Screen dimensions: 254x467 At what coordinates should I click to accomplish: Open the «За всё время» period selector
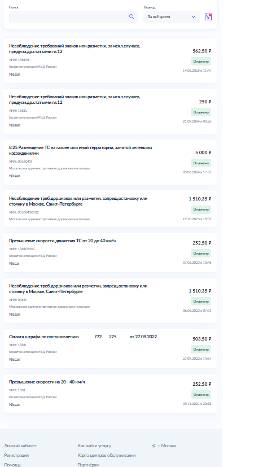coord(172,17)
